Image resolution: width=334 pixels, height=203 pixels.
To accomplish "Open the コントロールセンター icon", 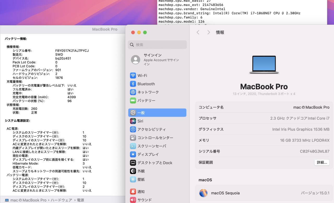I will 133,138.
